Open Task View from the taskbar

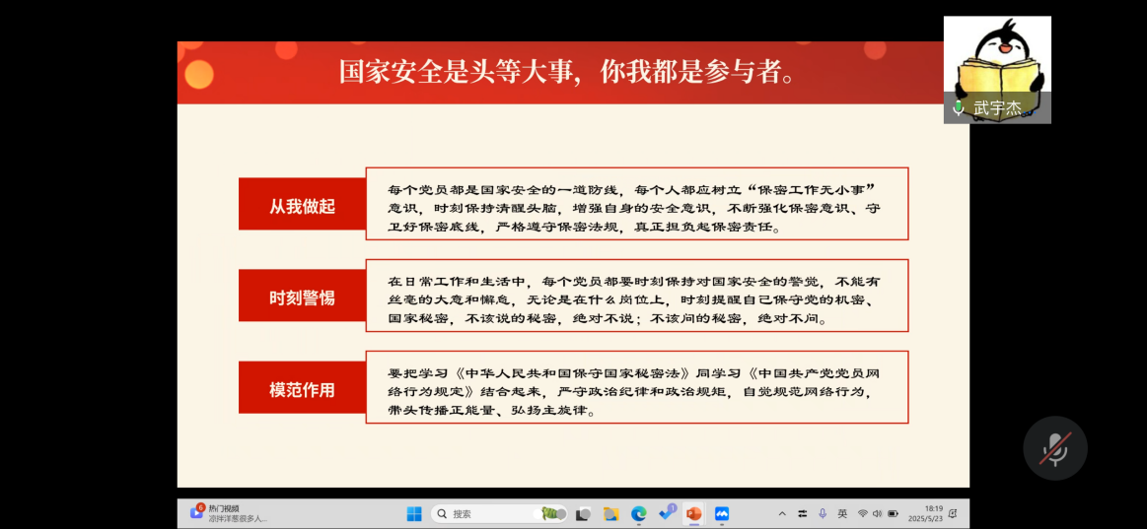583,513
